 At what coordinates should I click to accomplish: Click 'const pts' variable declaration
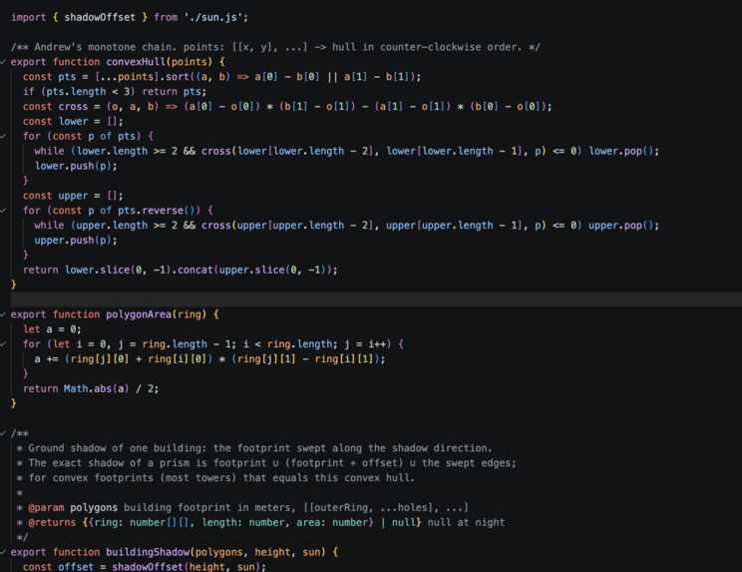click(49, 77)
